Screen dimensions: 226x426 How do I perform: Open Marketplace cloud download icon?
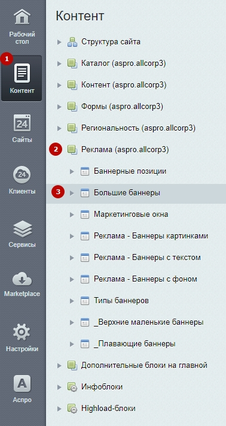point(22,279)
